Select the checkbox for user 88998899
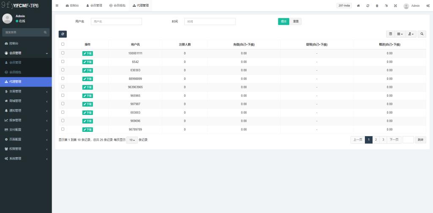Screen dimensions: 433x213 coord(63,78)
